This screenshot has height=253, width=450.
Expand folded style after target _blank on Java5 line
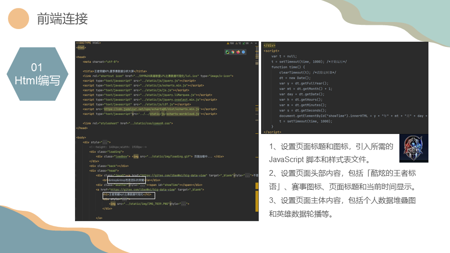point(247,175)
